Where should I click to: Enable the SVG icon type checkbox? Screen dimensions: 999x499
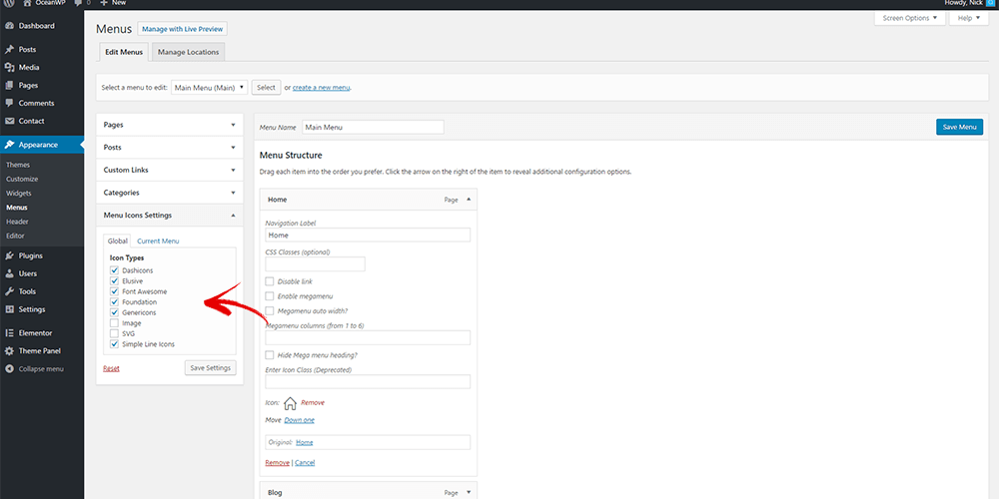coord(115,333)
